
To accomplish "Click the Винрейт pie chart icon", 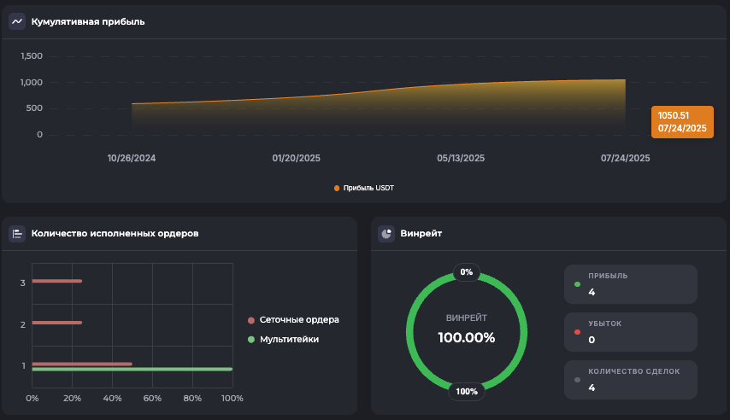I will point(386,233).
